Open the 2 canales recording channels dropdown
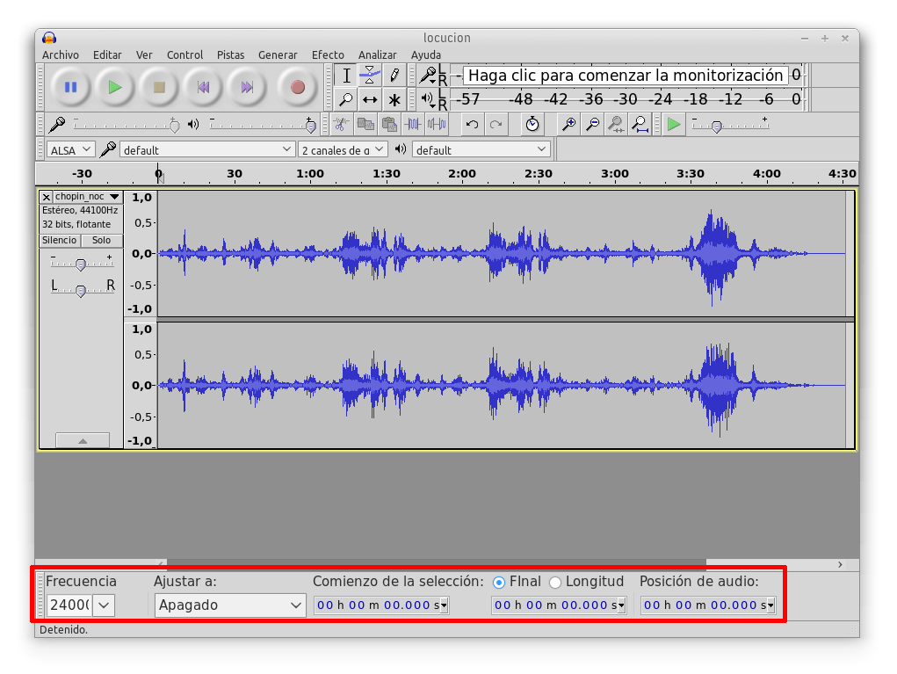897x674 pixels. point(343,150)
